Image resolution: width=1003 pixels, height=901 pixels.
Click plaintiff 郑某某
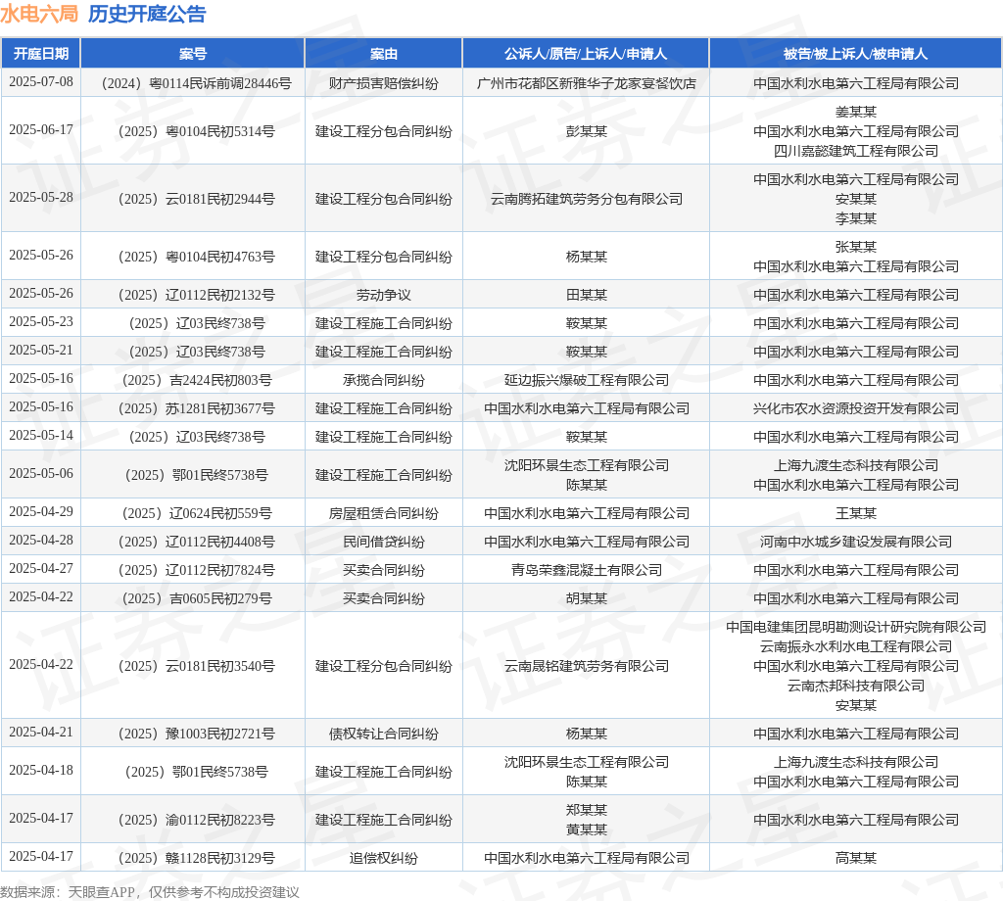[x=586, y=810]
